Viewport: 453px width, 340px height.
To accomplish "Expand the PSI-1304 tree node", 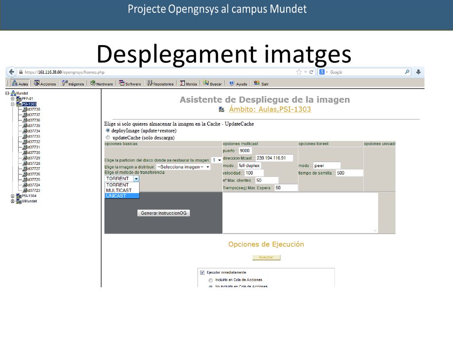I will [12, 196].
